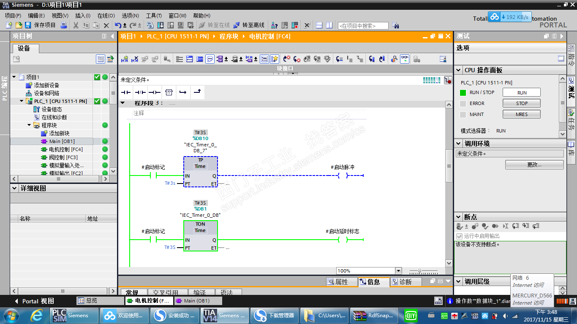
Task: Click the volume speaker icon in system tray
Action: tap(505, 315)
